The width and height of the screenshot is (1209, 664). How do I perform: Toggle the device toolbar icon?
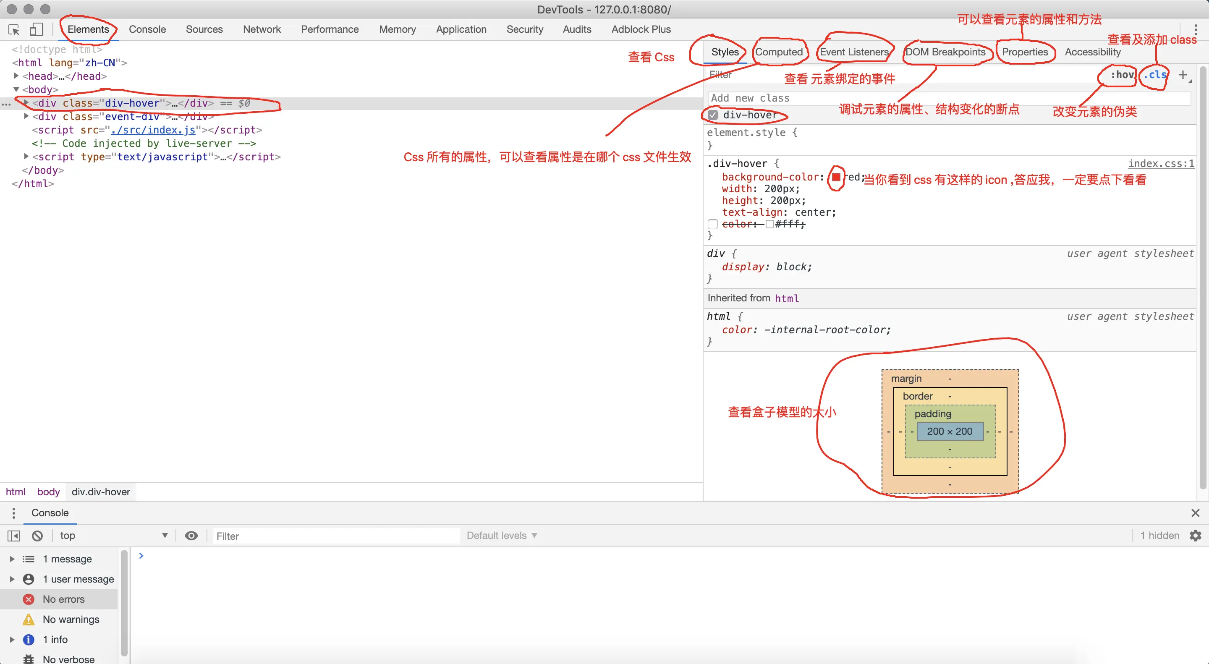click(36, 29)
